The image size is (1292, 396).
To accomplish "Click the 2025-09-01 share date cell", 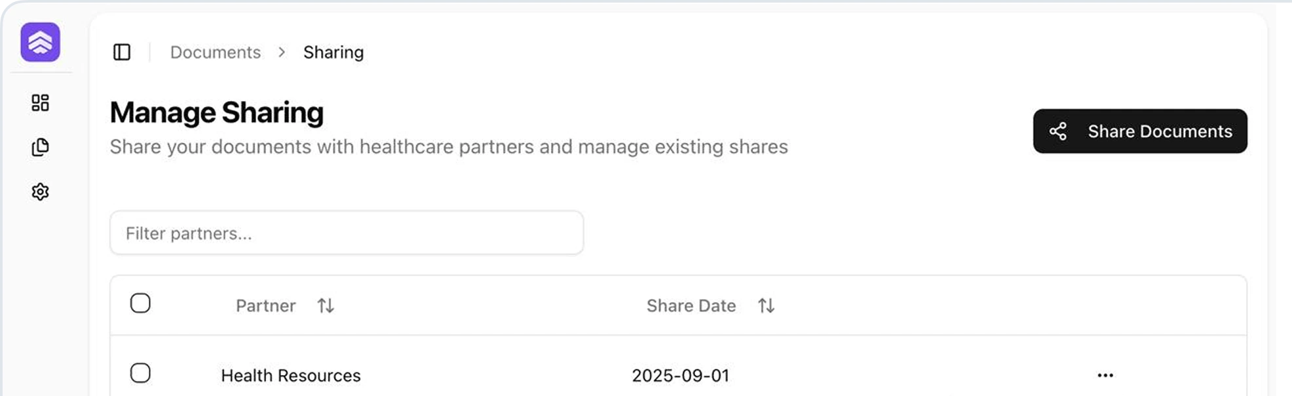I will 680,376.
